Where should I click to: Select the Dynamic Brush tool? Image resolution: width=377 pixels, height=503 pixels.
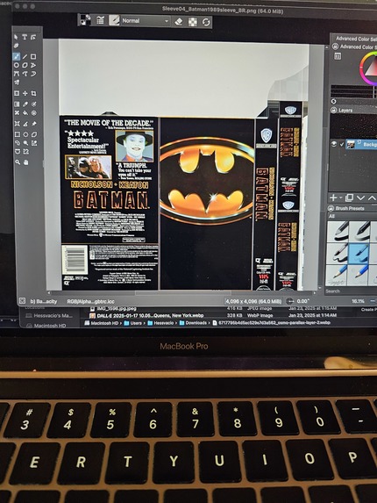(33, 74)
